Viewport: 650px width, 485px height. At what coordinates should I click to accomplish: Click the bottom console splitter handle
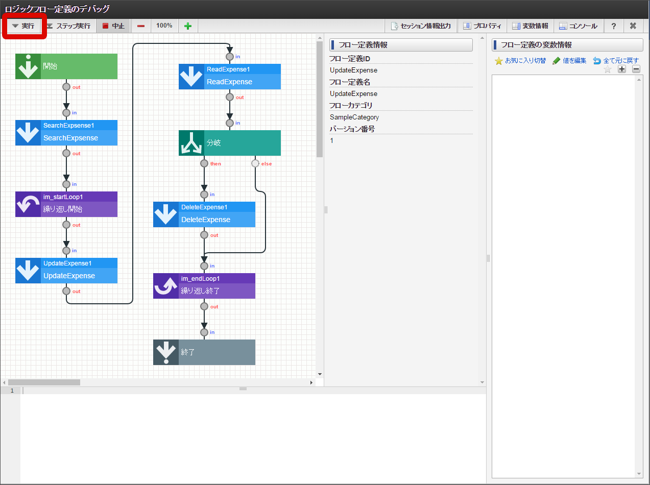(243, 389)
